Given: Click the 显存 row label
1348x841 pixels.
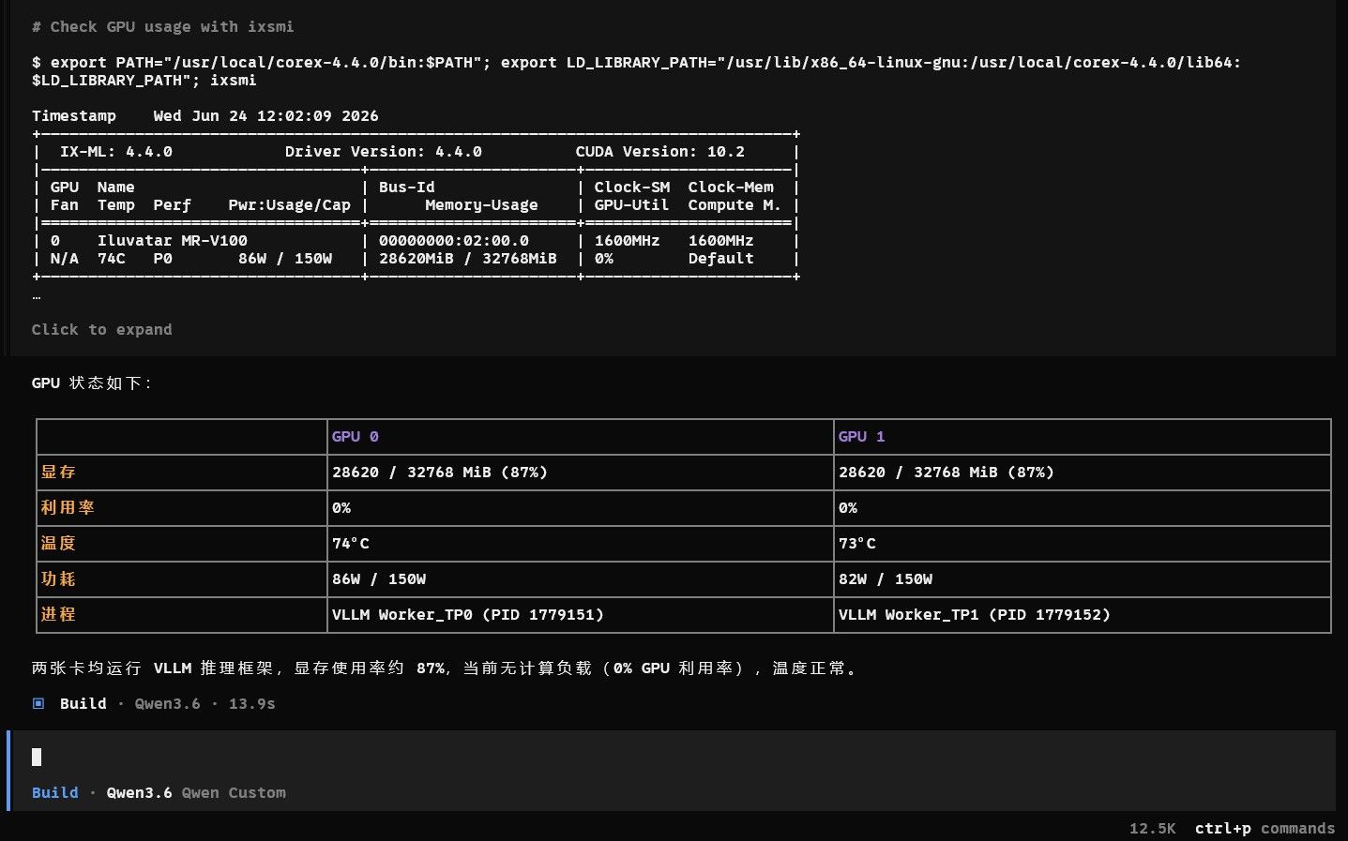Looking at the screenshot, I should pos(58,472).
